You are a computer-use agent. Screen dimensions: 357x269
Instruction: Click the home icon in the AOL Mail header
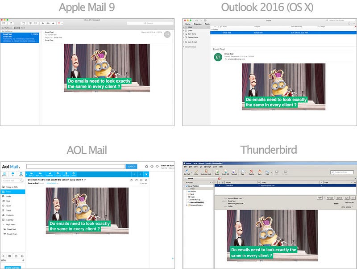click(146, 166)
